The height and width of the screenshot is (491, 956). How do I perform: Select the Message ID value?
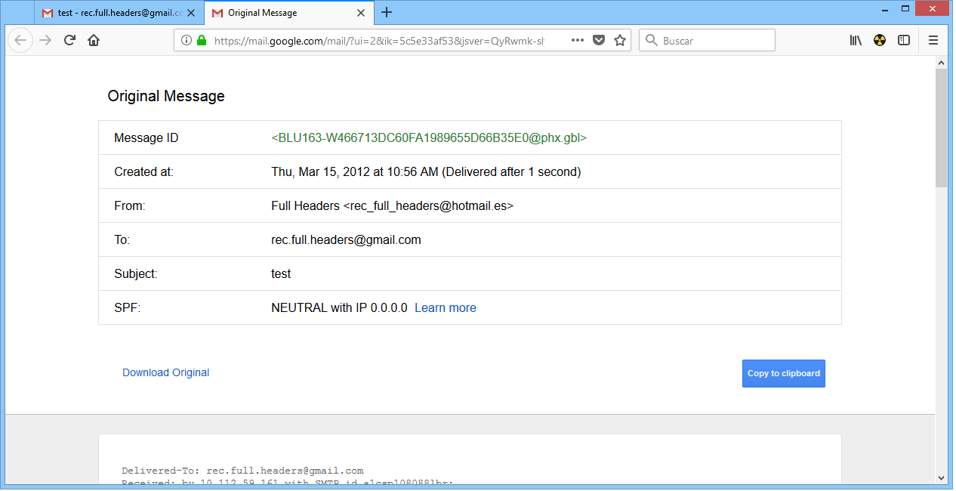[429, 138]
